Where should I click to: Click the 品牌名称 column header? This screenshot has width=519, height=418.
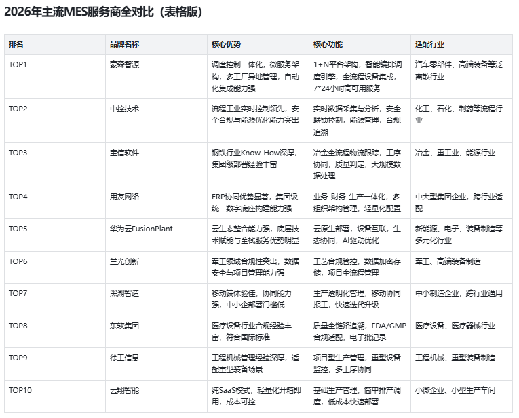[125, 44]
